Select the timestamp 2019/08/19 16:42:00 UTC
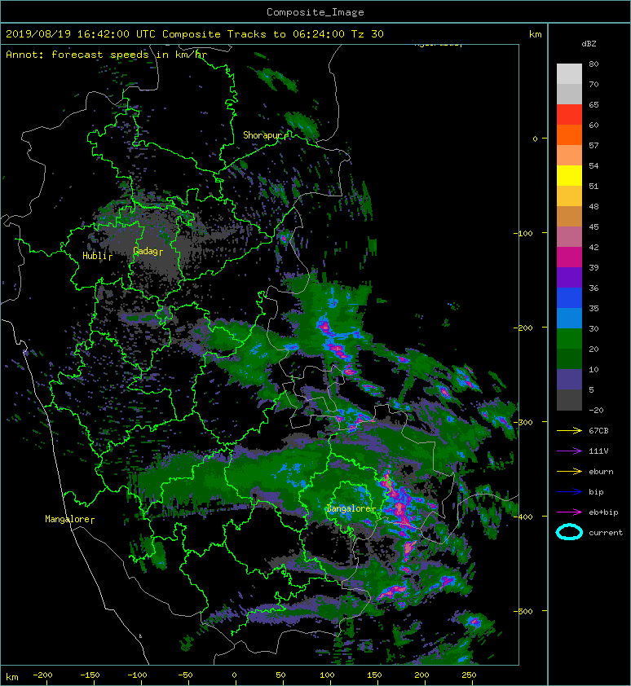Viewport: 631px width, 686px height. [81, 34]
